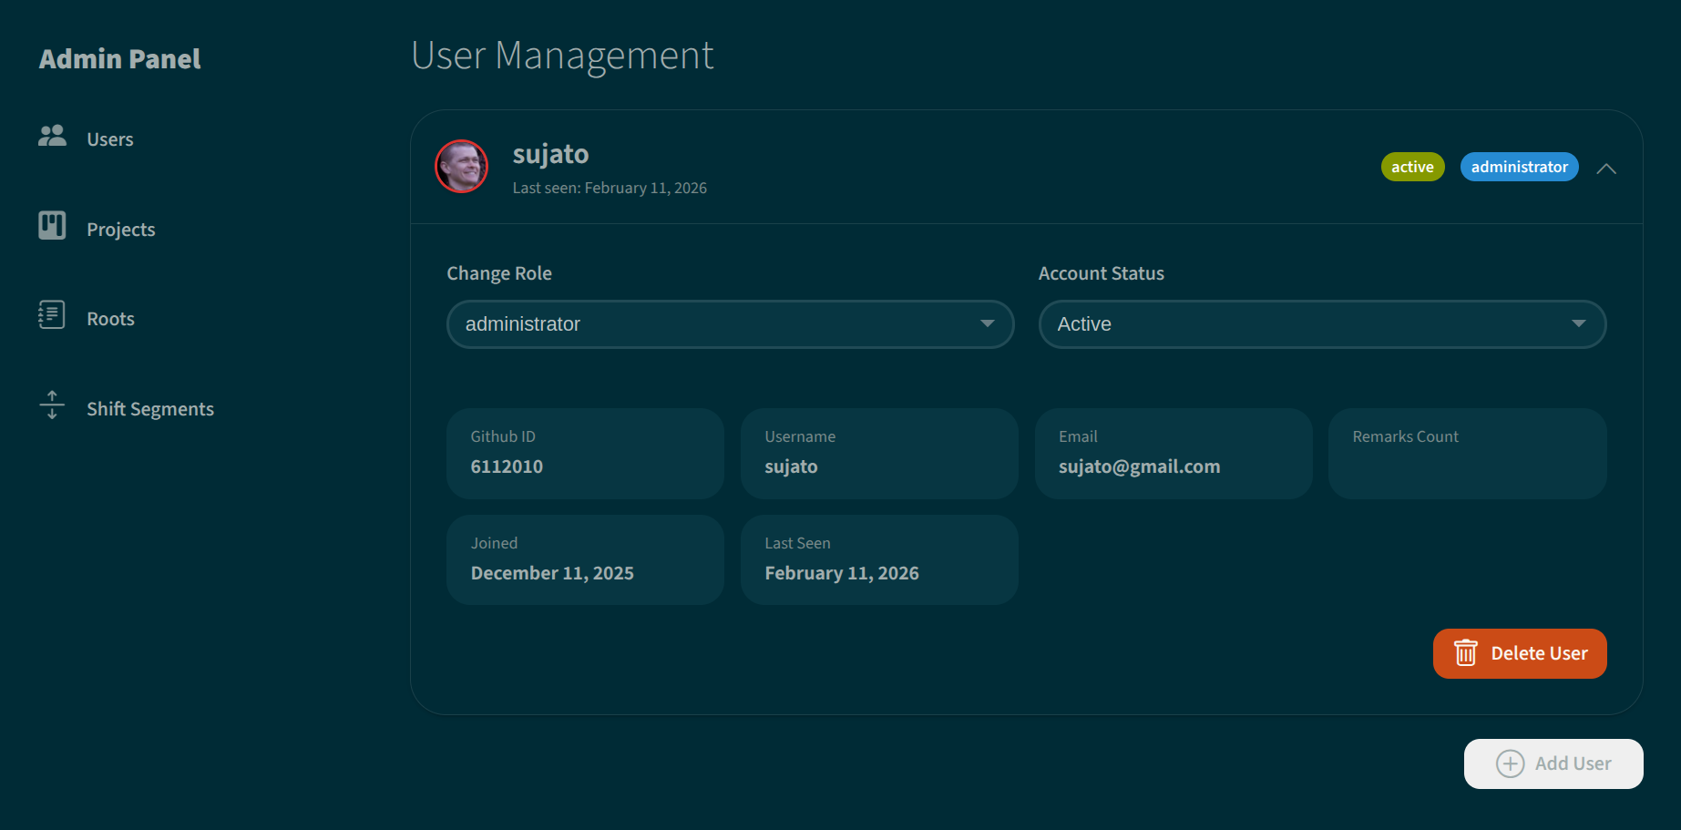Click sujato's profile avatar
The width and height of the screenshot is (1681, 830).
click(x=462, y=167)
